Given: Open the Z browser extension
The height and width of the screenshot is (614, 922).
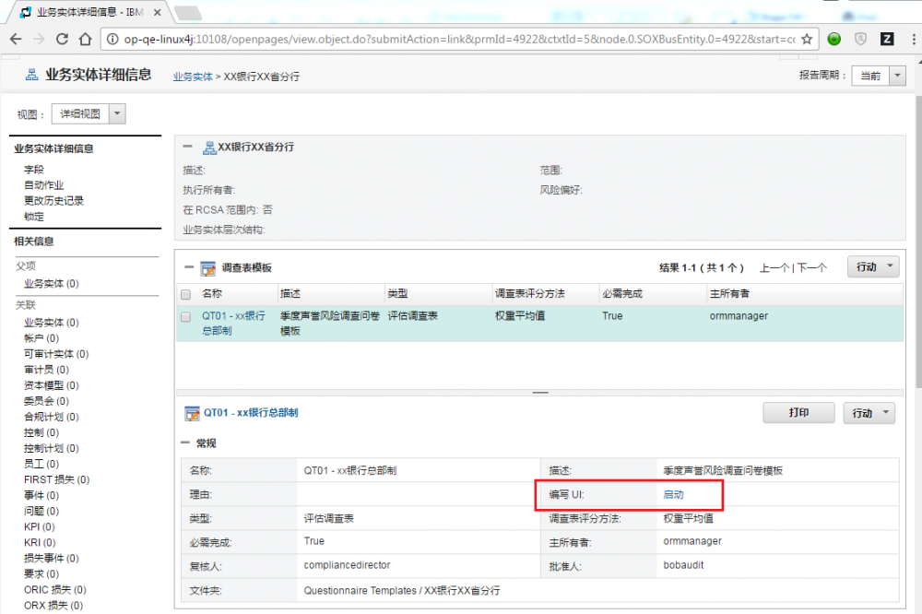Looking at the screenshot, I should 887,39.
